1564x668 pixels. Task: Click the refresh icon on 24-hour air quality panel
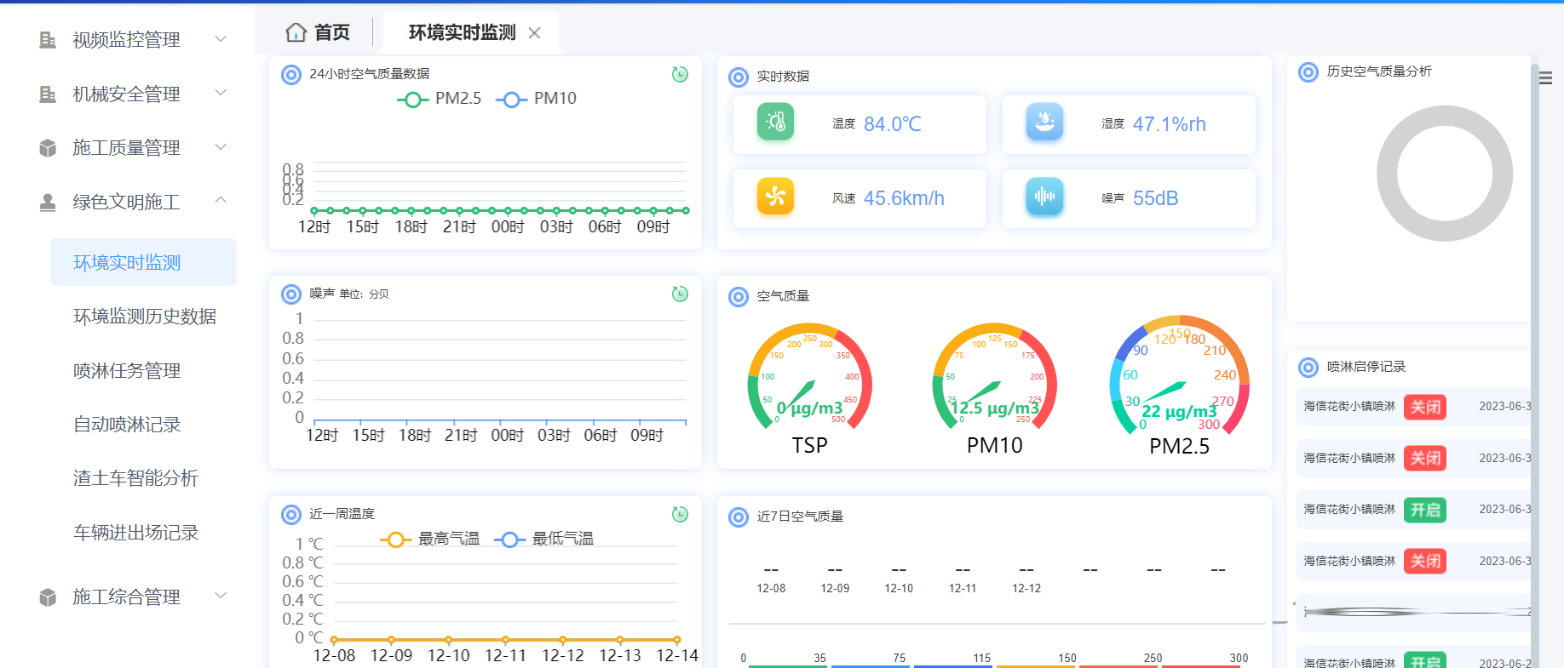tap(680, 75)
